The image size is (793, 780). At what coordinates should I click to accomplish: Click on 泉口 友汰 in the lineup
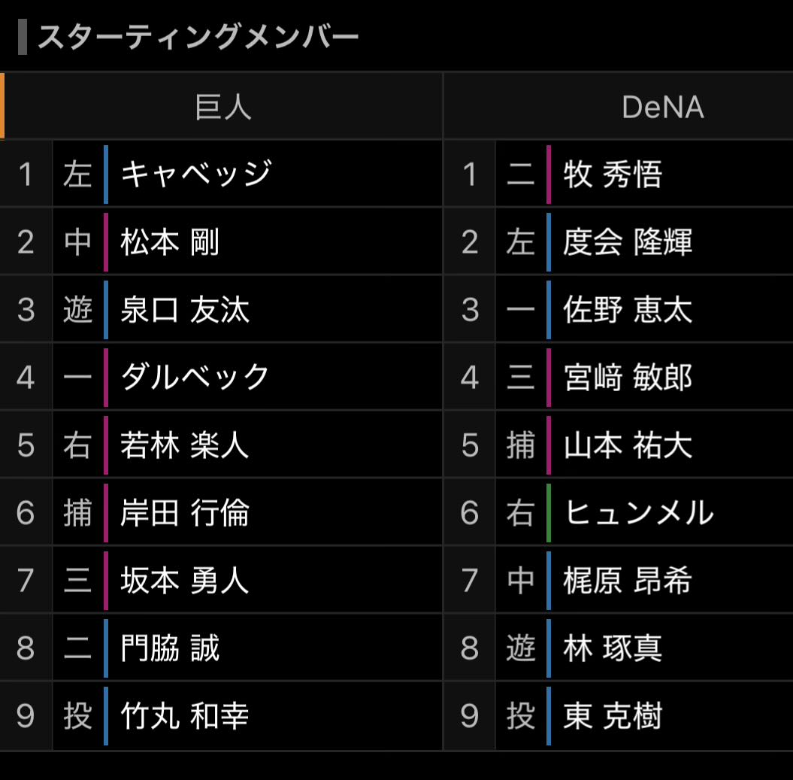click(x=185, y=310)
